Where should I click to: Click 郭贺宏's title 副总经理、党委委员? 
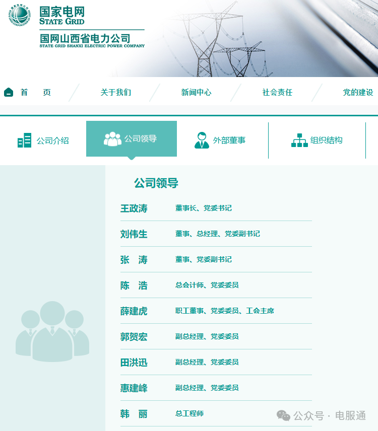(207, 336)
